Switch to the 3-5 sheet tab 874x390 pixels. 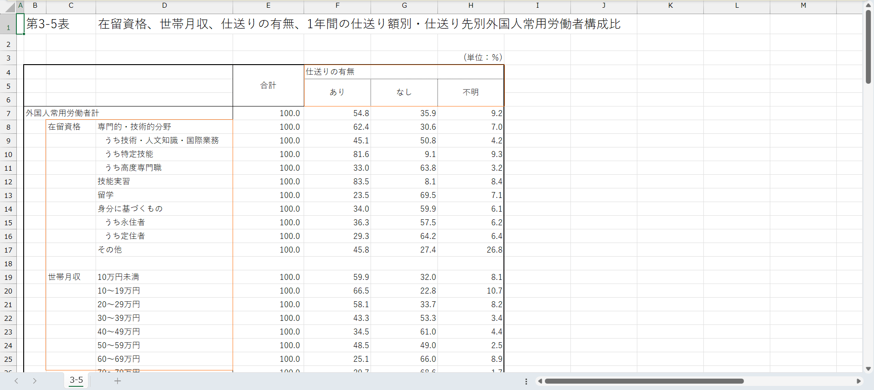click(x=76, y=380)
